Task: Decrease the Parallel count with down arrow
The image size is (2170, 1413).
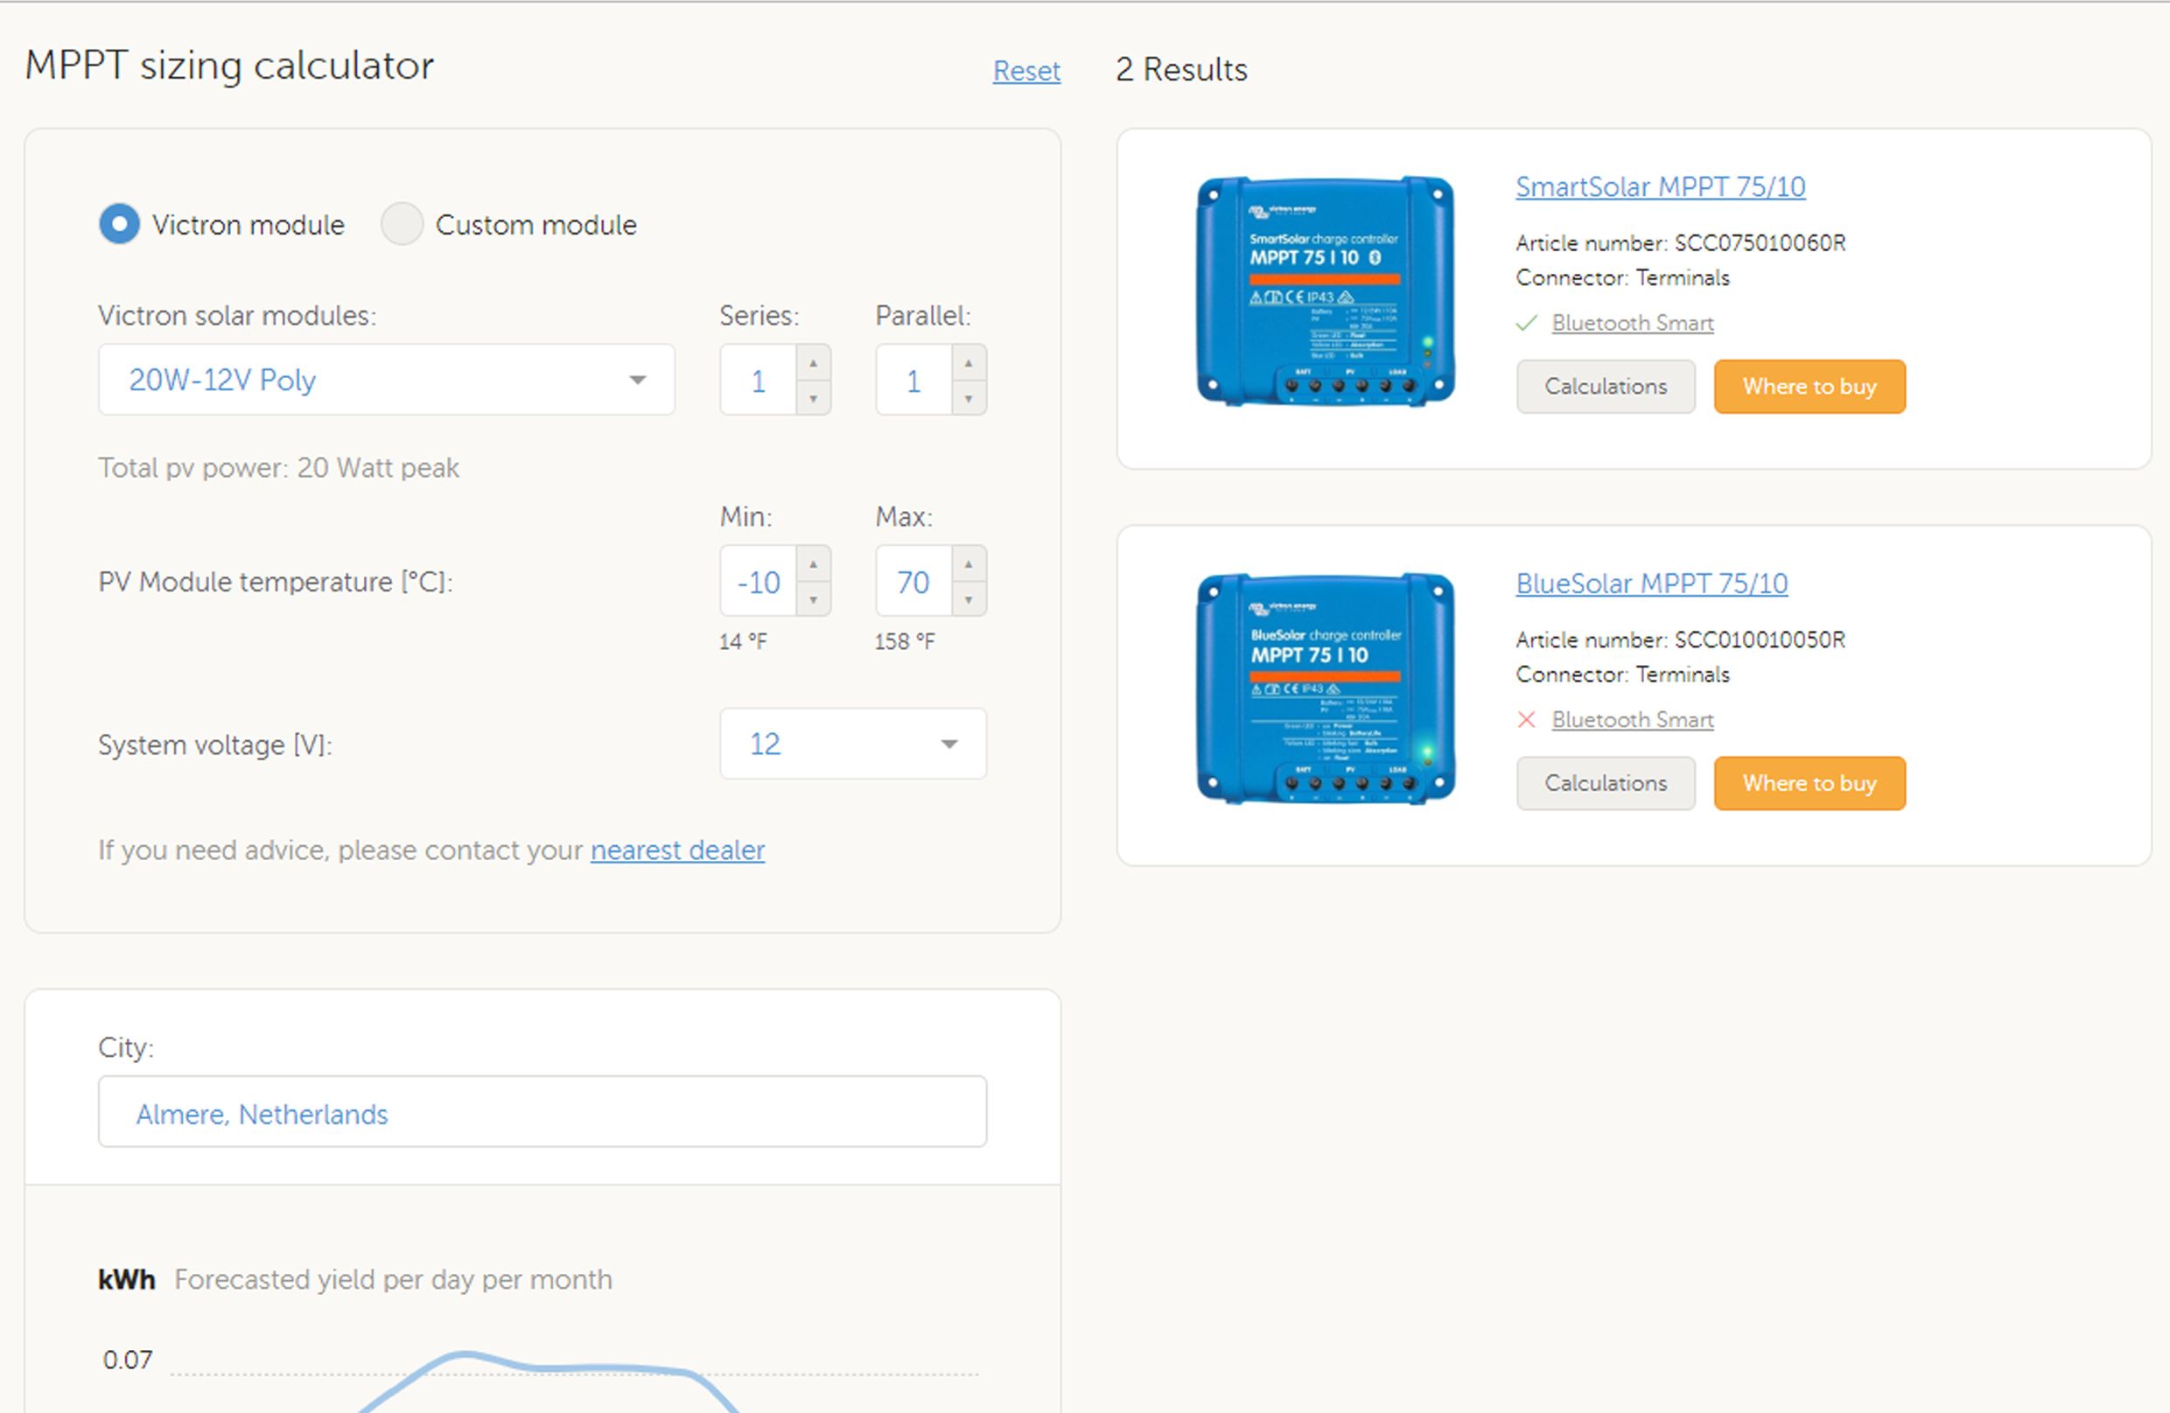Action: coord(969,397)
